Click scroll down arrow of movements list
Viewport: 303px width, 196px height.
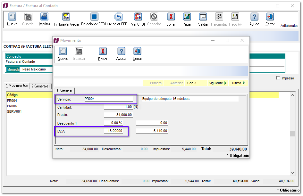292,173
